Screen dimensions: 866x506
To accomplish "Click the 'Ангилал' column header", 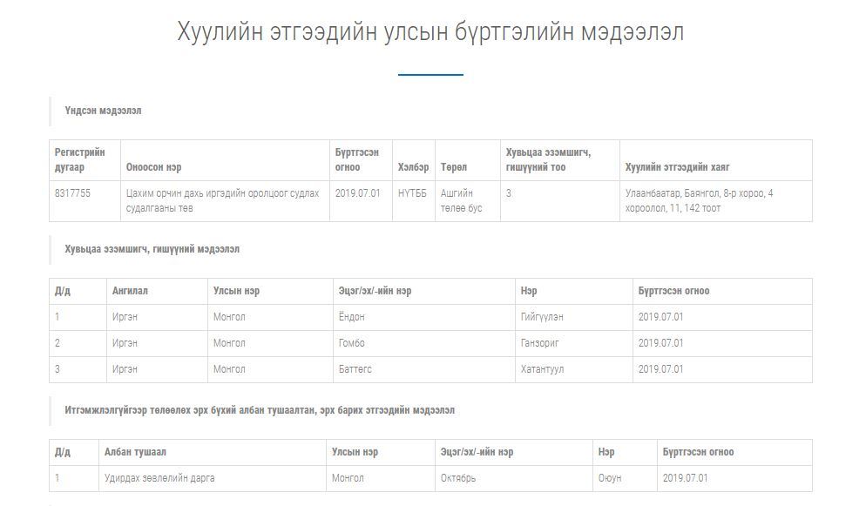I will click(x=130, y=291).
